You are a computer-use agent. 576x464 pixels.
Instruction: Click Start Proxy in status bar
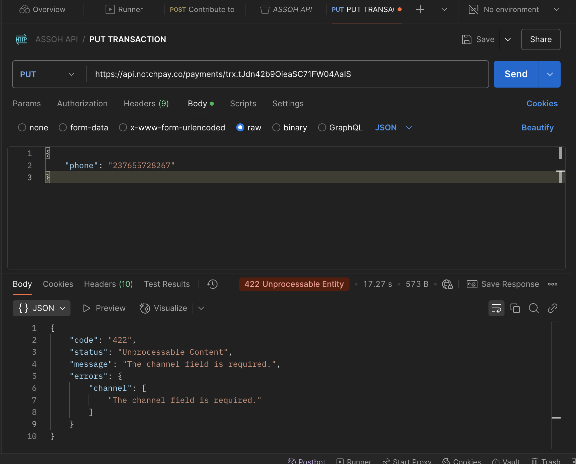pos(407,461)
